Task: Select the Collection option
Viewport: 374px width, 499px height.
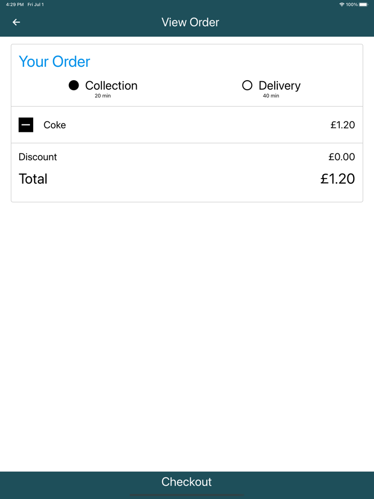Action: (112, 85)
